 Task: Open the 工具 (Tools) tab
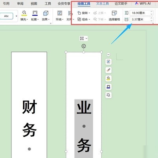pos(48,4)
